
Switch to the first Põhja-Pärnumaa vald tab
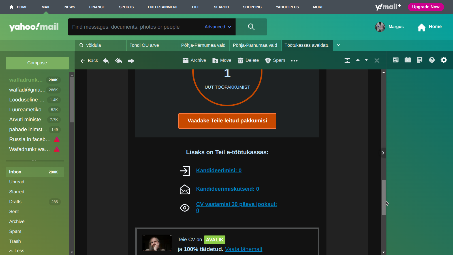(204, 45)
